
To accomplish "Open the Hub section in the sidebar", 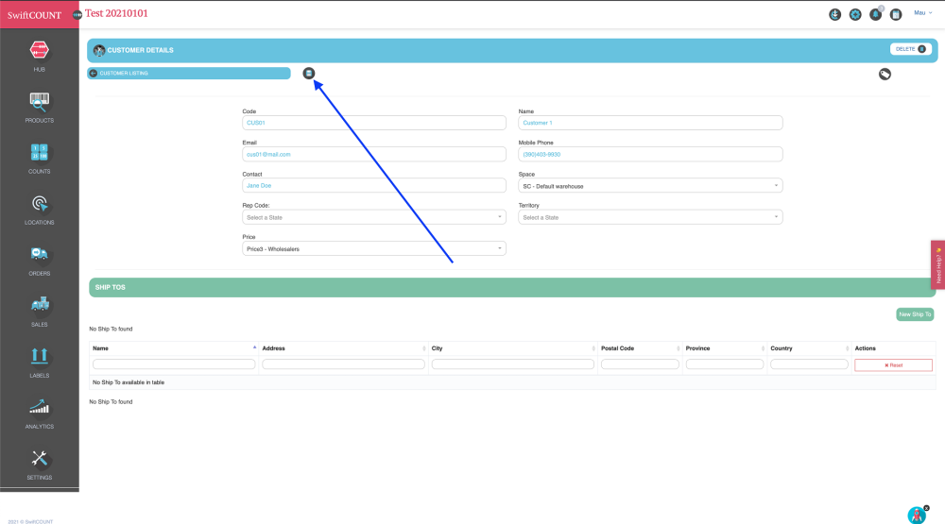I will coord(39,56).
